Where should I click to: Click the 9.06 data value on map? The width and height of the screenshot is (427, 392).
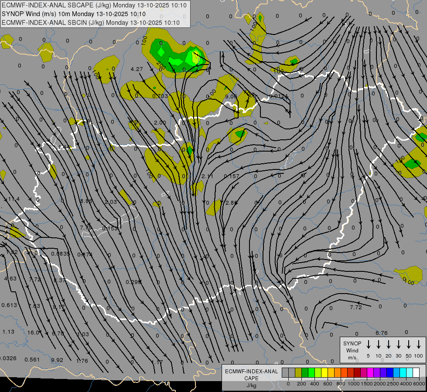(231, 96)
